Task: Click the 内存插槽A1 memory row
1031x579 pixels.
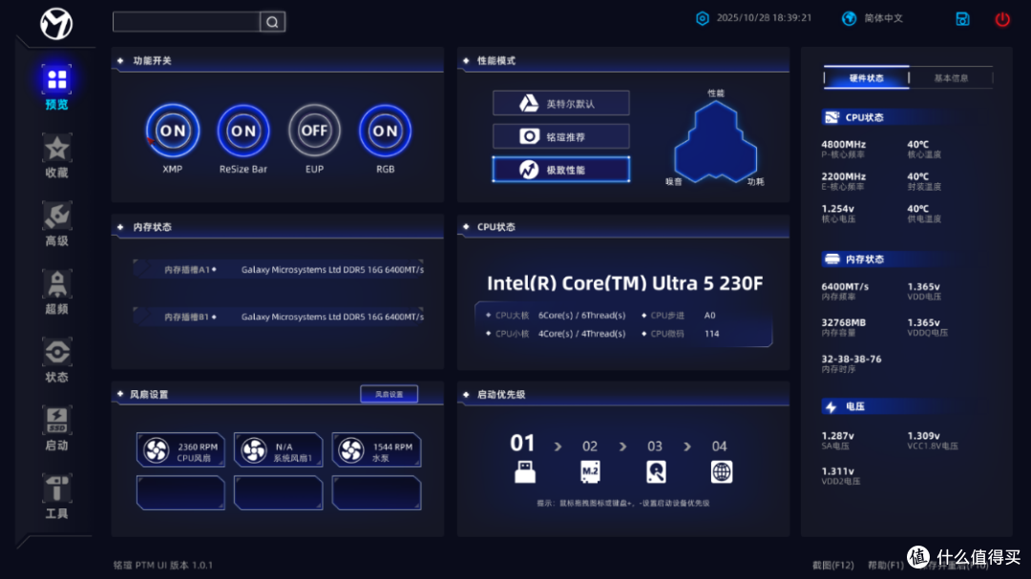Action: point(278,269)
